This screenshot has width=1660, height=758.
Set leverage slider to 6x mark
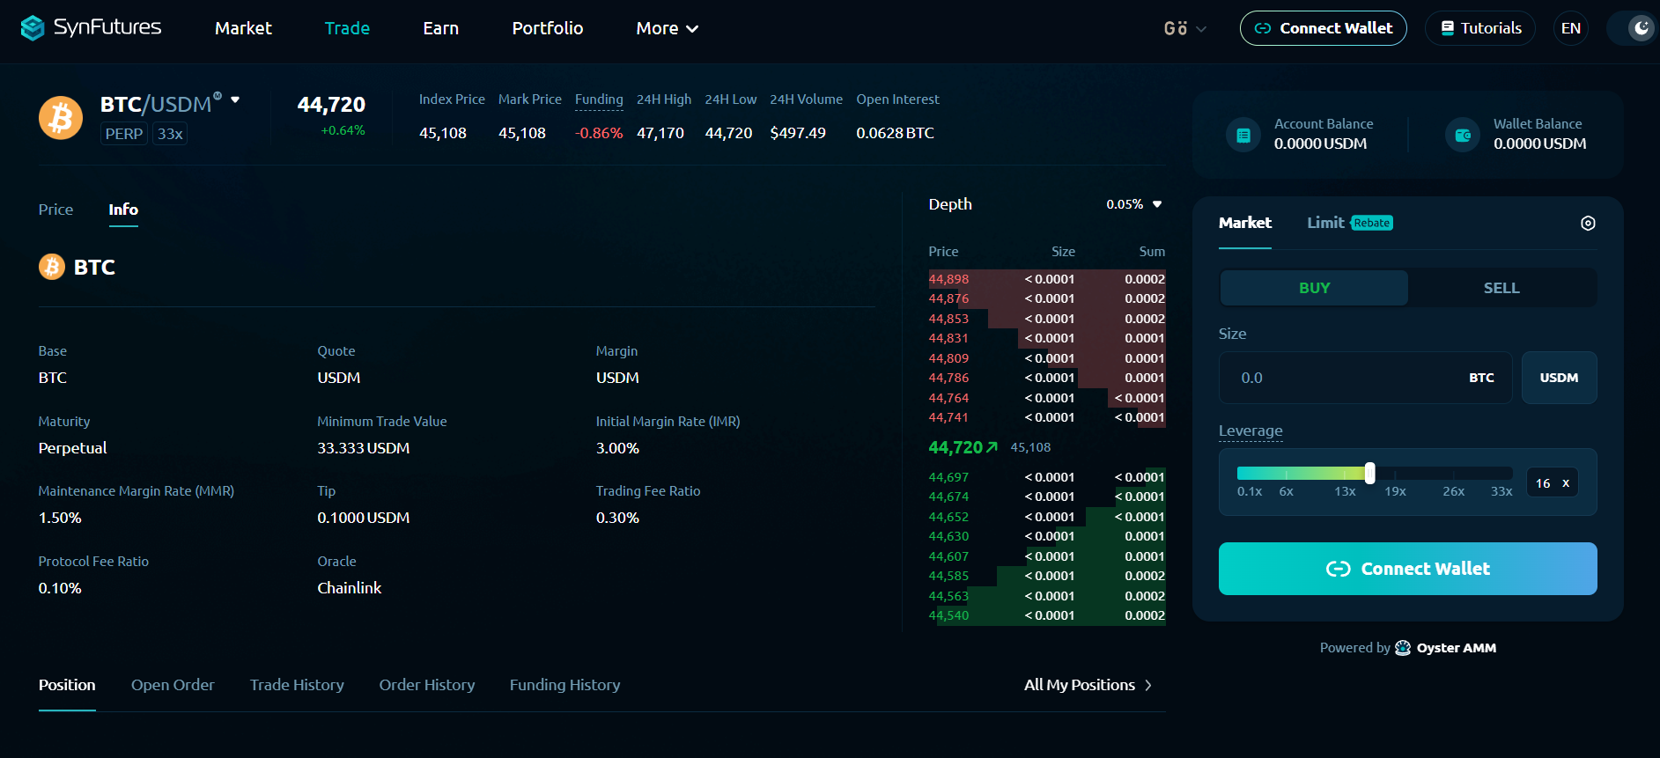click(x=1287, y=491)
